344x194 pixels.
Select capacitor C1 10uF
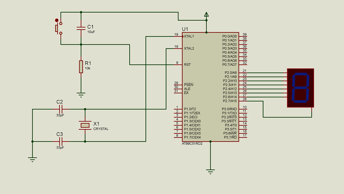coord(81,28)
